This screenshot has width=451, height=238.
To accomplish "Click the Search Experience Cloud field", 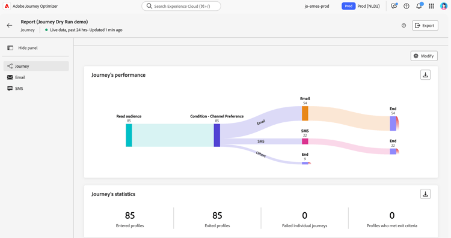I will 181,6.
